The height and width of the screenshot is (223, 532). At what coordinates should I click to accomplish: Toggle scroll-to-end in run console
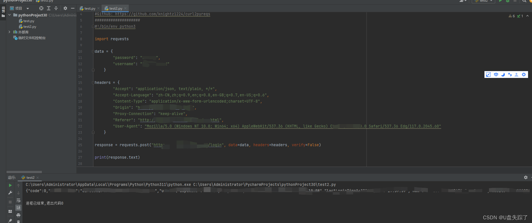click(18, 208)
